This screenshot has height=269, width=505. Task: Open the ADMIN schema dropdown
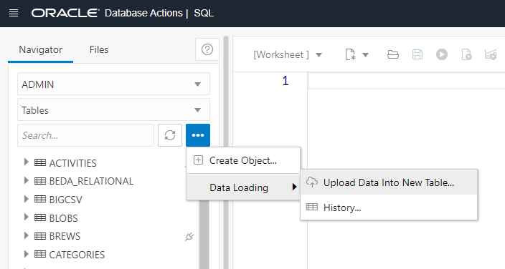(113, 84)
